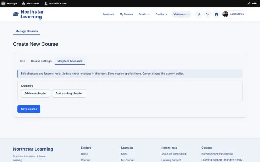
Task: Switch to the Info tab
Action: [23, 61]
